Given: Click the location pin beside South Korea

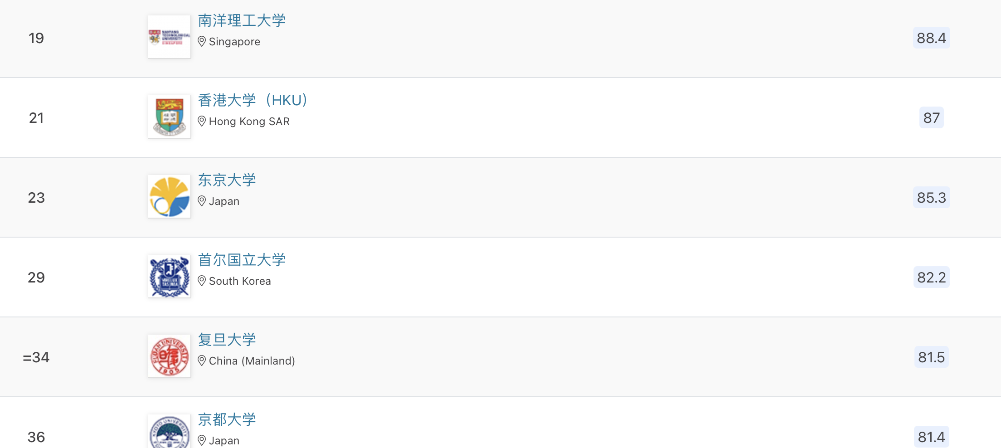Looking at the screenshot, I should click(202, 281).
